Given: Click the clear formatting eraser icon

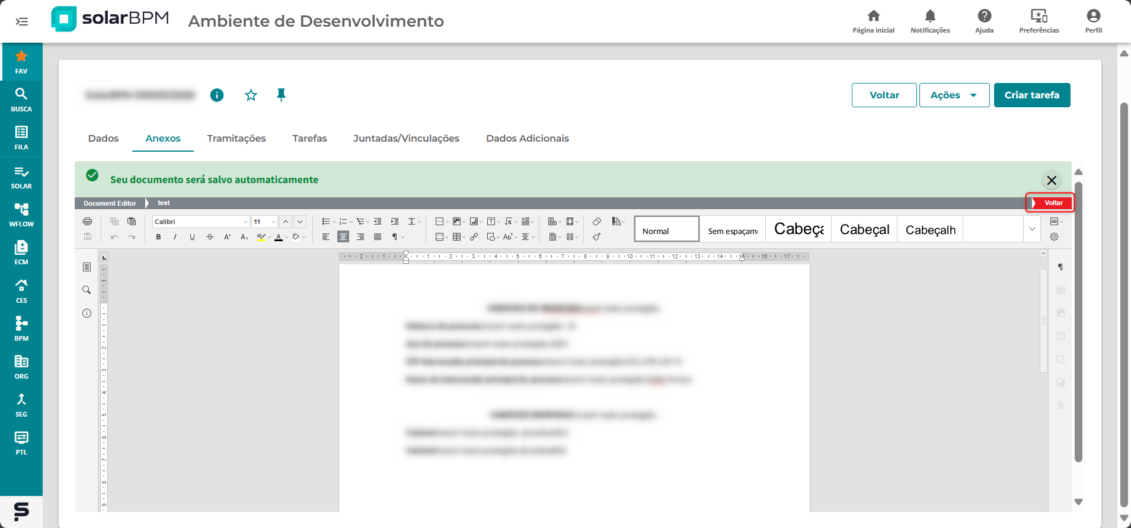Looking at the screenshot, I should (597, 222).
